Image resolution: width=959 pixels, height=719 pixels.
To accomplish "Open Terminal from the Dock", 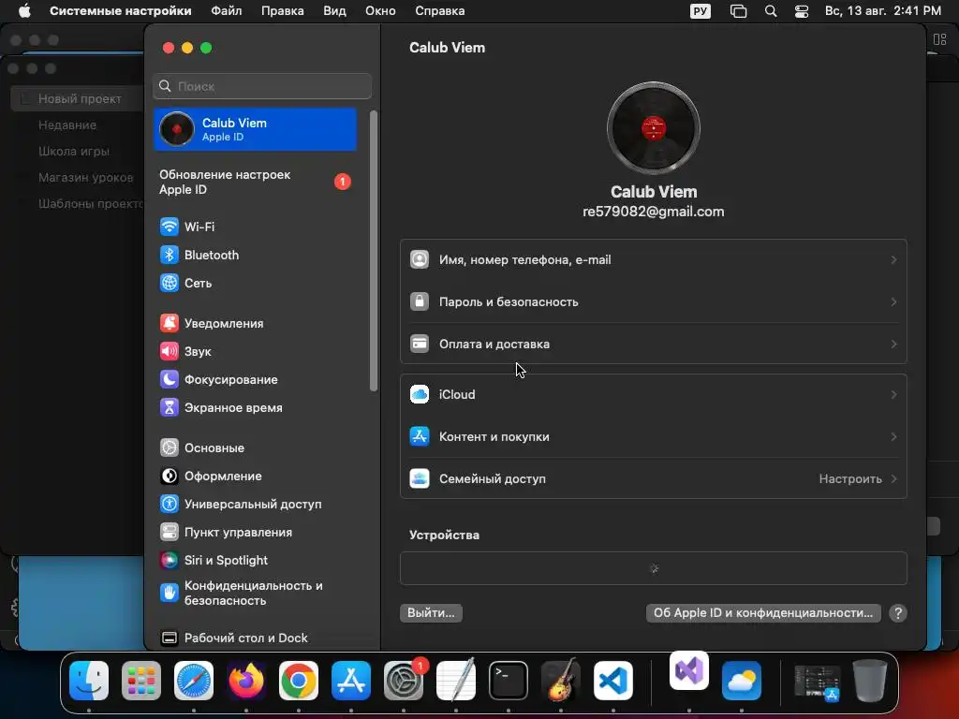I will pos(509,681).
